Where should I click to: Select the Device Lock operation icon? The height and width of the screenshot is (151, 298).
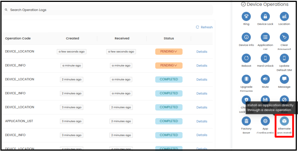point(265,17)
